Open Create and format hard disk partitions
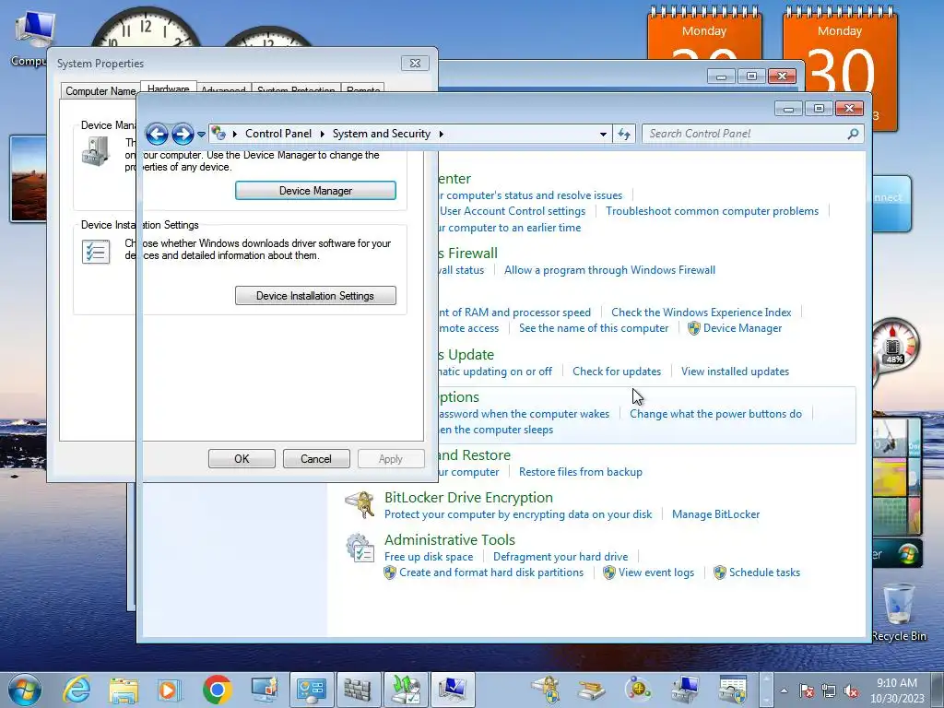This screenshot has width=944, height=708. coord(491,572)
